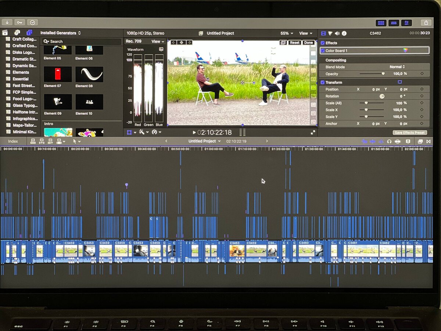The height and width of the screenshot is (331, 441).
Task: Toggle solo headphones icon in timeline
Action: [389, 141]
